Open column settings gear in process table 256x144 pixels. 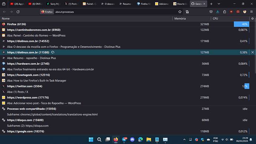coord(252,19)
